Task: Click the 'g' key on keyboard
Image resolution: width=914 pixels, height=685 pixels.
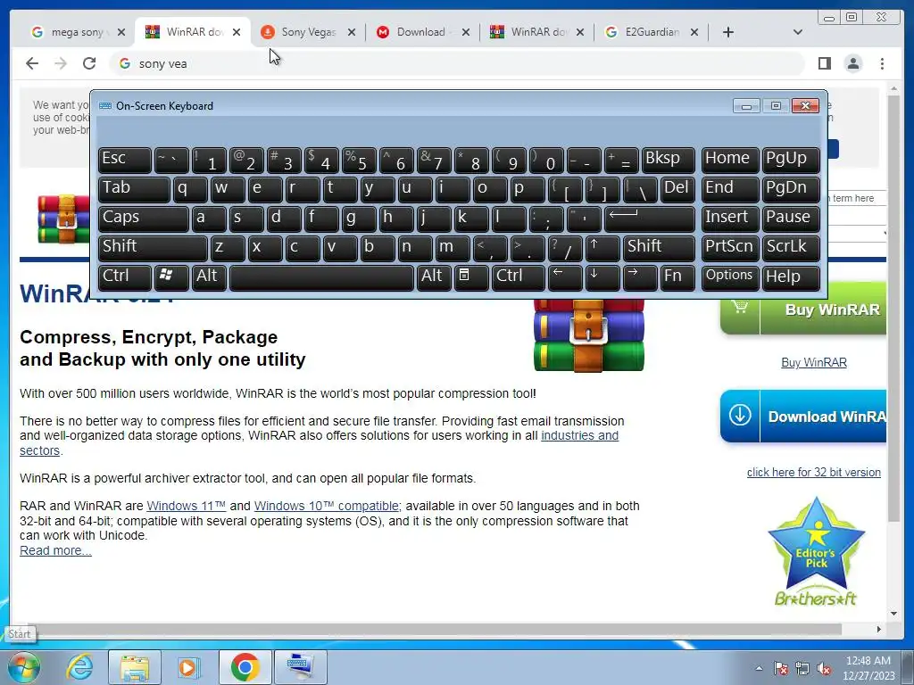Action: pos(359,219)
